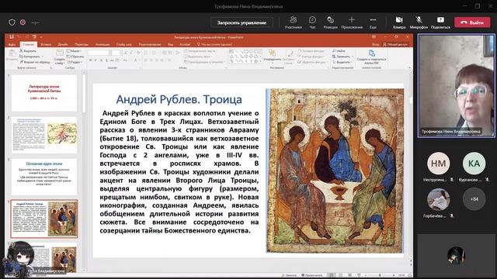Click Shape effects (Эффекты фигуры)
Image resolution: width=497 pixels, height=279 pixels.
pos(311,62)
